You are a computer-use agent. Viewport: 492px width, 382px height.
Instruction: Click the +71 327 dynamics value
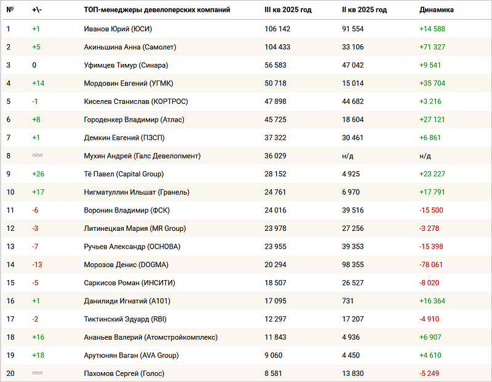point(432,47)
